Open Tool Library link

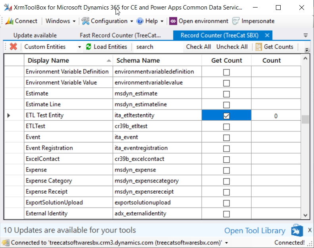pos(255,231)
